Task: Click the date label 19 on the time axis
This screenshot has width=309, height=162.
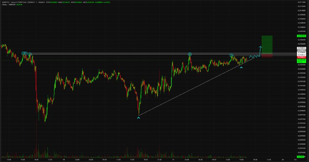Action: [x=173, y=160]
